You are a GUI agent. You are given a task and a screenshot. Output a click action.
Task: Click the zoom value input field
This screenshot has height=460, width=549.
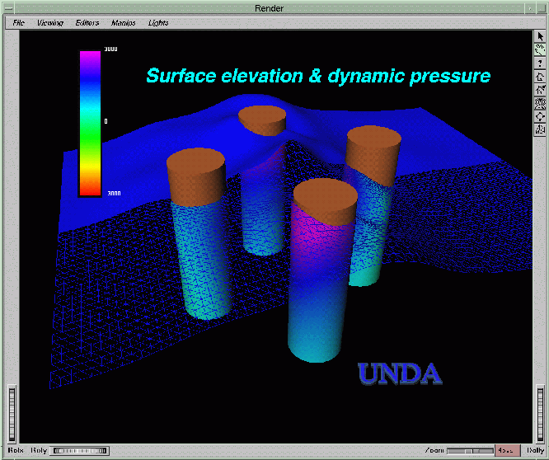[508, 450]
